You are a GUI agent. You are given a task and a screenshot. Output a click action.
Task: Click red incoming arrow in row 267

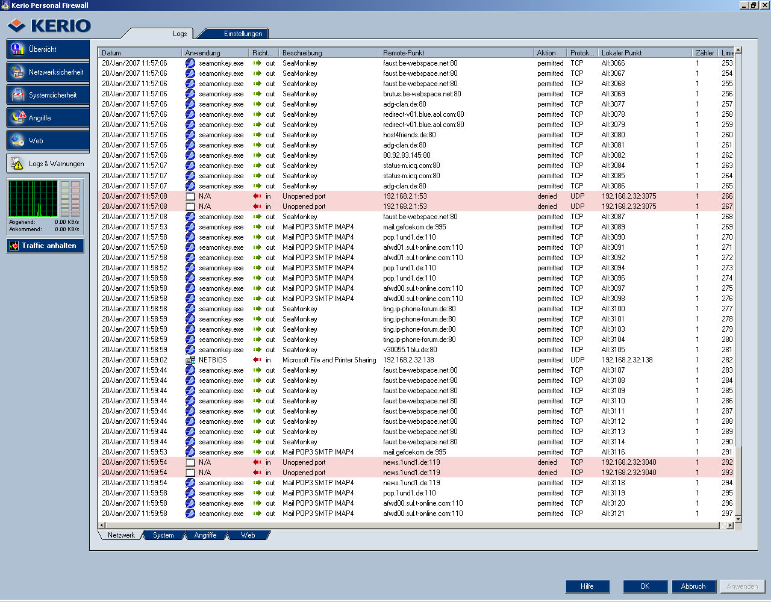point(257,206)
